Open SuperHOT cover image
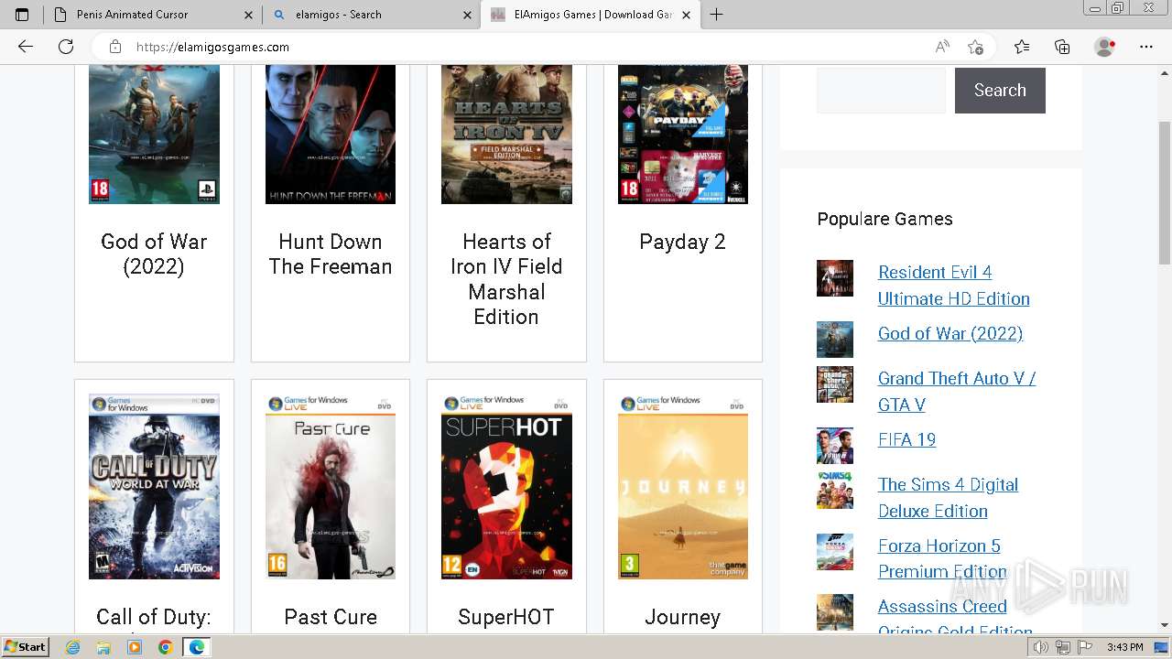Screen dimensions: 1172x659 506,487
